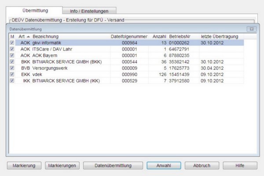
Task: Click BetriebsNr 15451439
Action: [179, 75]
